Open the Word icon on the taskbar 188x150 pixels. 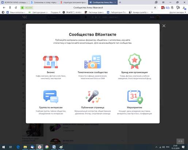pos(54,147)
